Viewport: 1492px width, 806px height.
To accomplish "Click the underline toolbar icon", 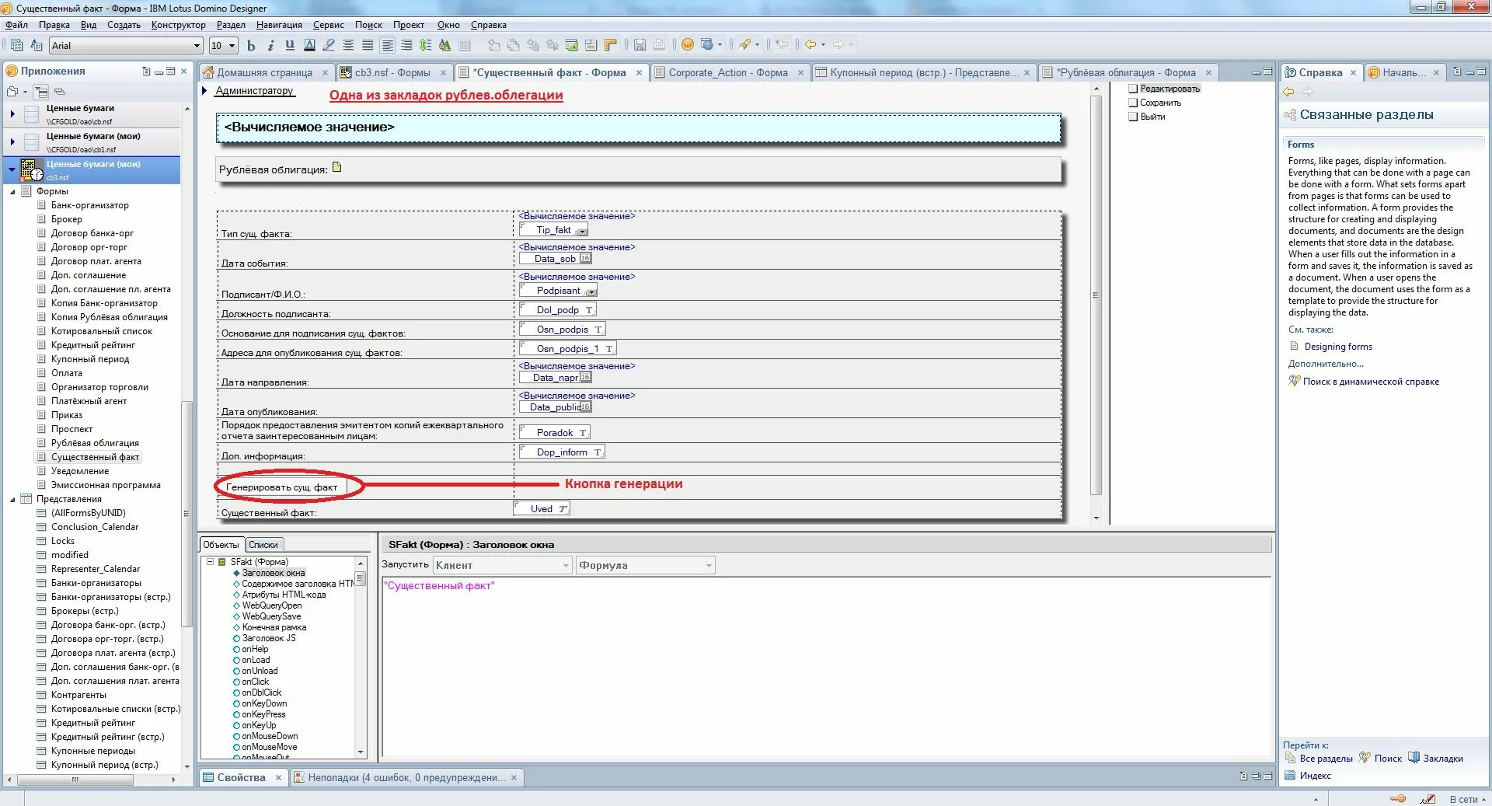I will coord(290,46).
